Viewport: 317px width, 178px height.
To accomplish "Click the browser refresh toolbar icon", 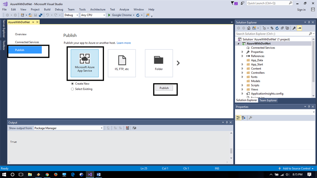I will (138, 15).
